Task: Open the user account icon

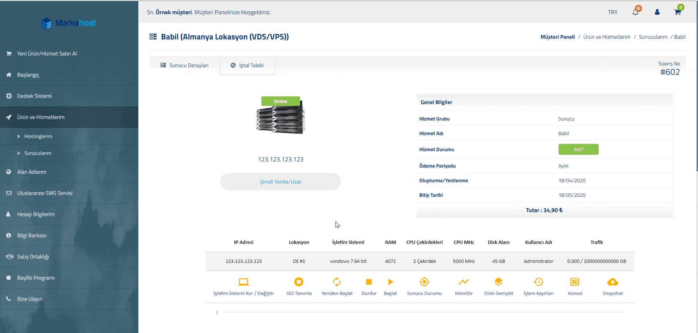Action: tap(657, 12)
